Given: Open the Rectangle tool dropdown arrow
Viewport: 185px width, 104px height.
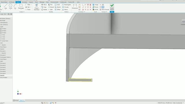Looking at the screenshot, I should 21,9.
